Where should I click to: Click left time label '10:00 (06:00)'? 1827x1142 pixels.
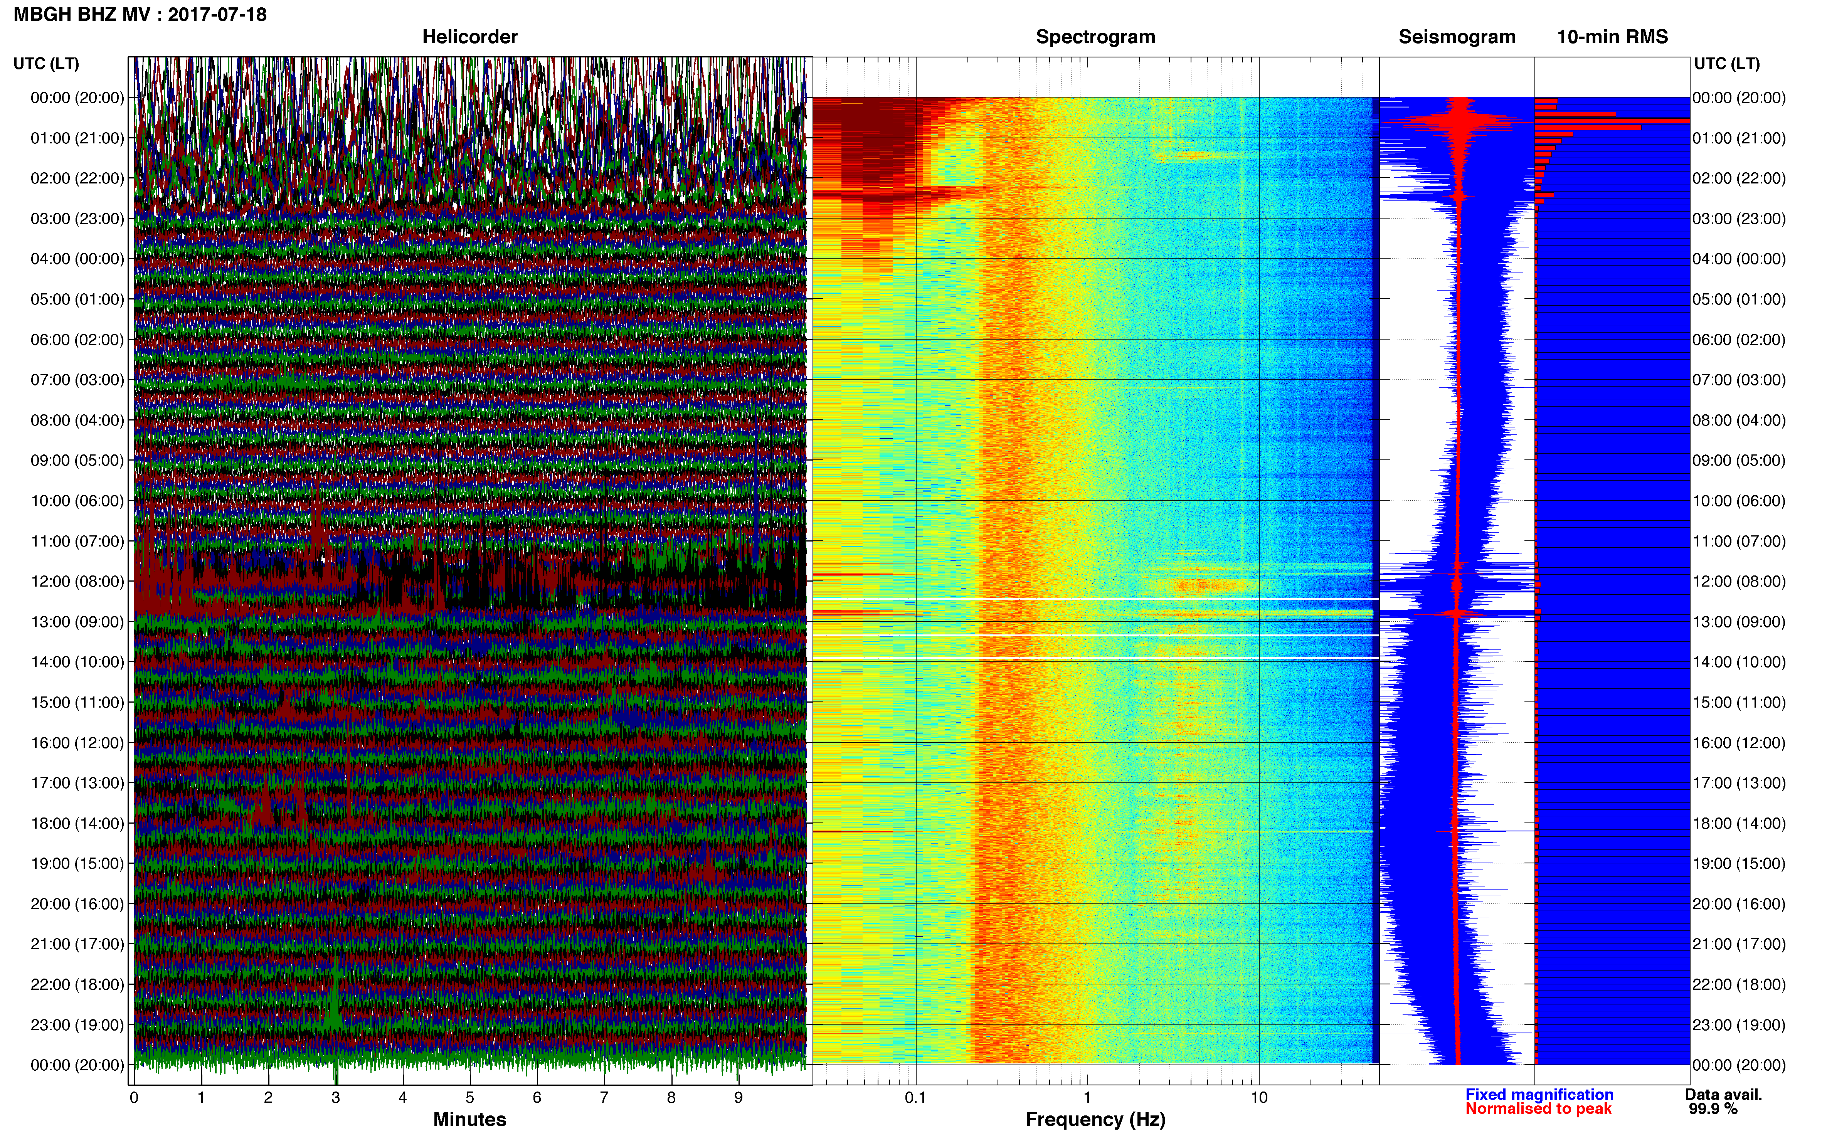click(x=77, y=501)
